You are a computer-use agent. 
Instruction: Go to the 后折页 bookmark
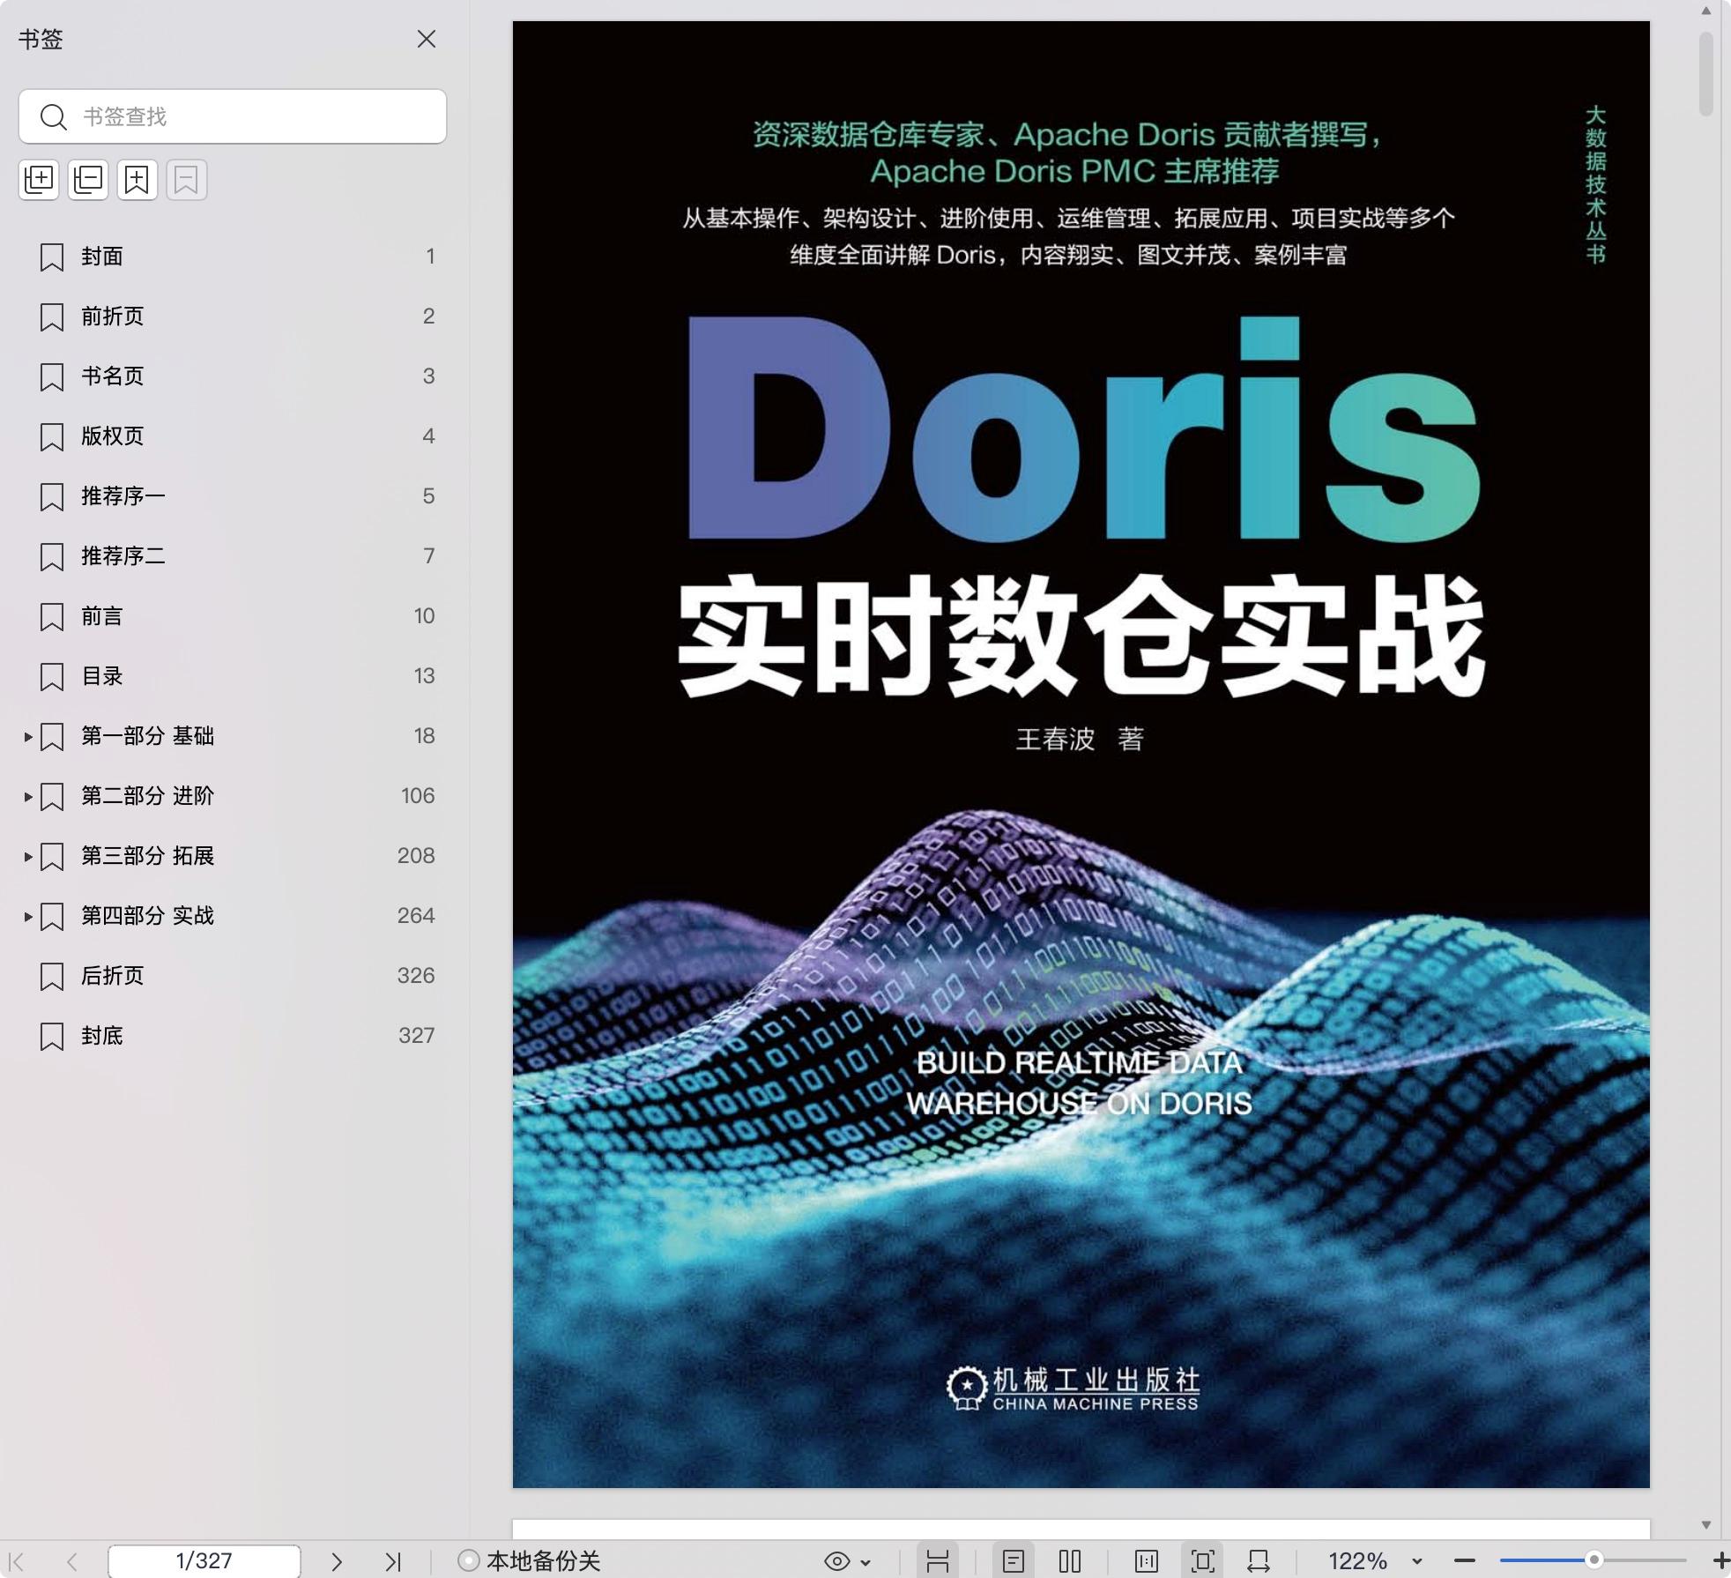coord(113,976)
